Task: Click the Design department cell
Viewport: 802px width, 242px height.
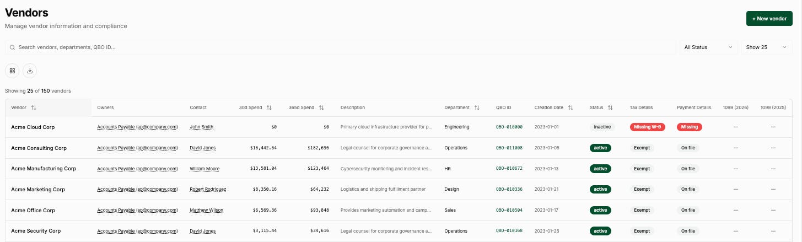Action: 451,189
